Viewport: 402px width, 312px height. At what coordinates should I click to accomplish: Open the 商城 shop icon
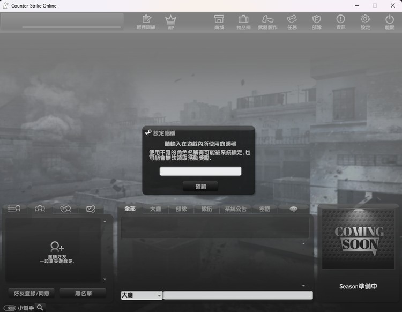pyautogui.click(x=219, y=22)
